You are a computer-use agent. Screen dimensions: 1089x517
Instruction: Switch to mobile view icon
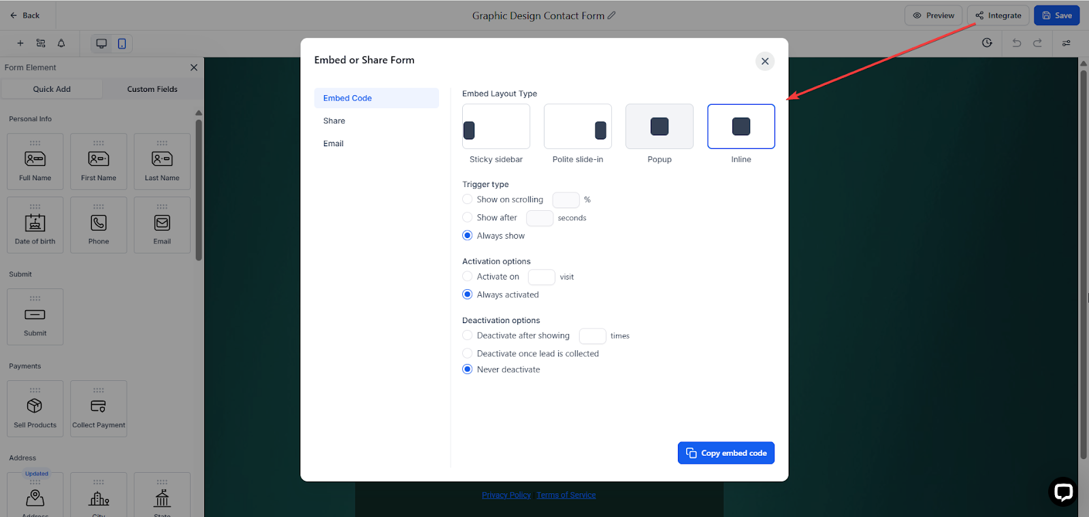coord(122,44)
